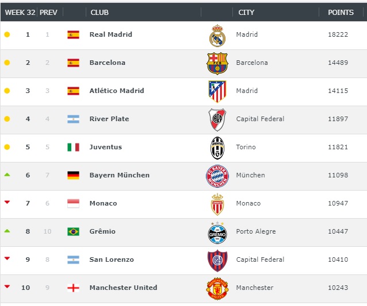
Task: Click the Manchester United crest logo
Action: click(217, 289)
